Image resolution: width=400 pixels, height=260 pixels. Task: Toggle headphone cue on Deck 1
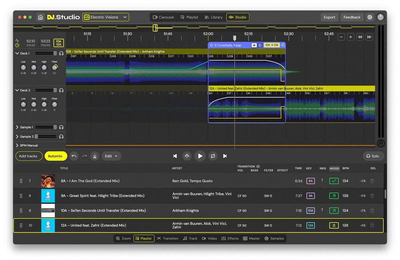point(61,53)
